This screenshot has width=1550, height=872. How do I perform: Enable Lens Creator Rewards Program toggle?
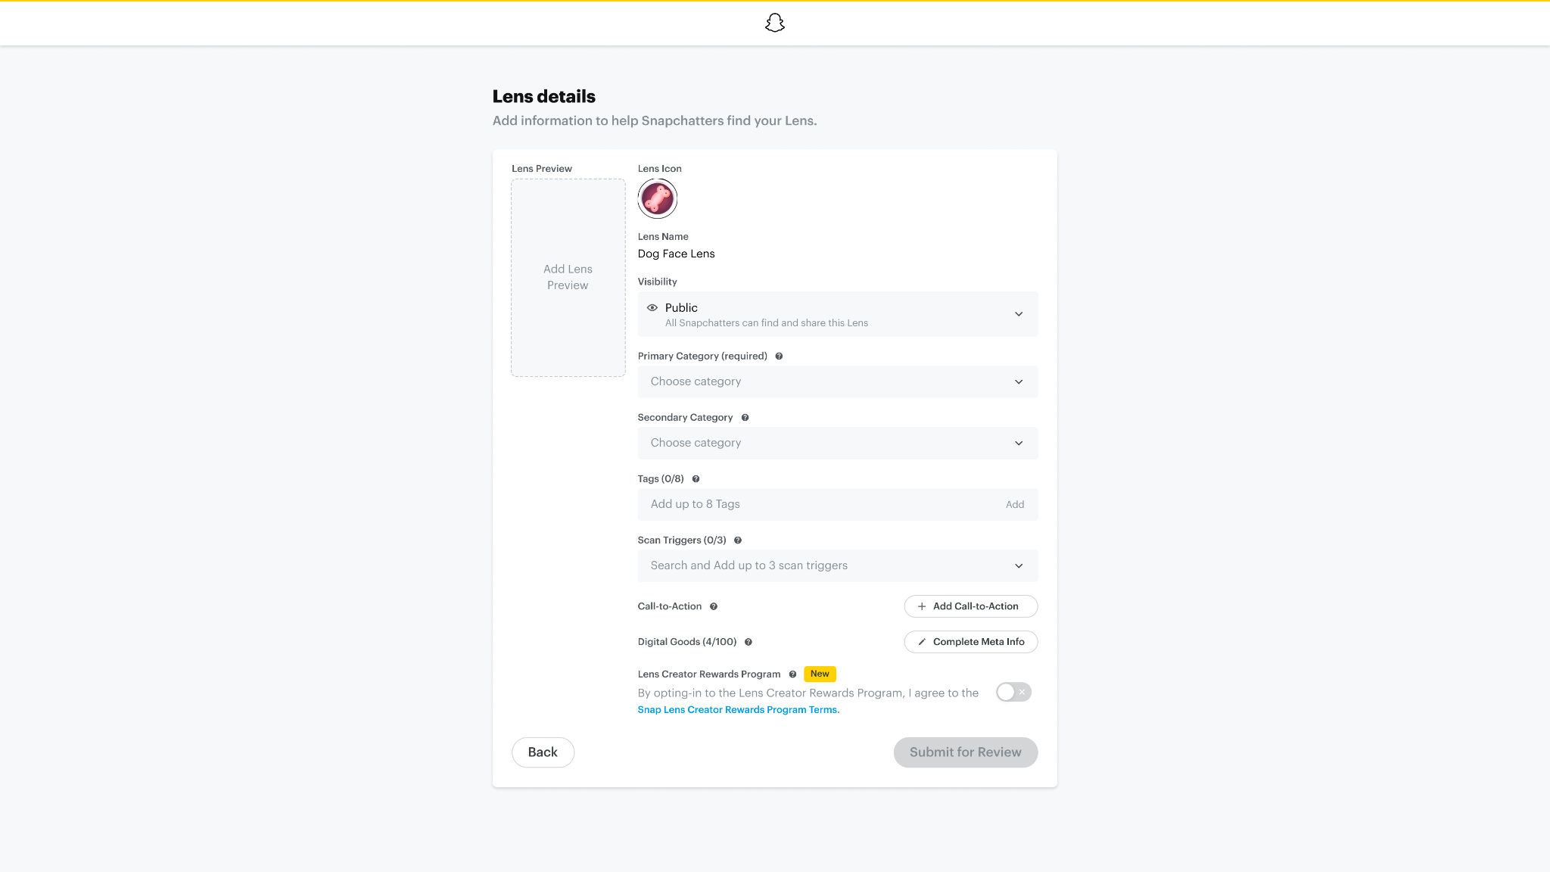tap(1013, 692)
